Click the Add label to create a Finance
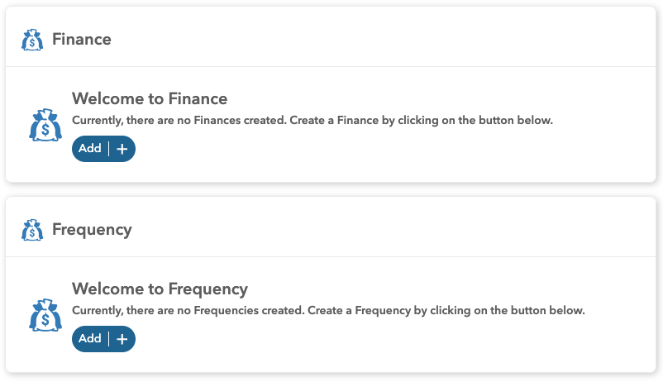The image size is (663, 382). coord(90,149)
